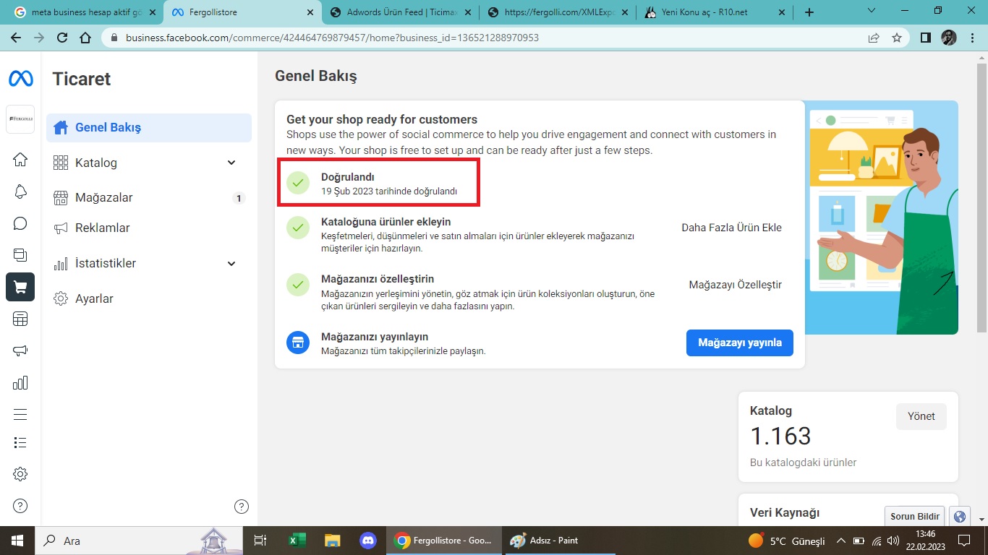Open the Chrome three-dot menu
The image size is (988, 555).
(x=972, y=38)
